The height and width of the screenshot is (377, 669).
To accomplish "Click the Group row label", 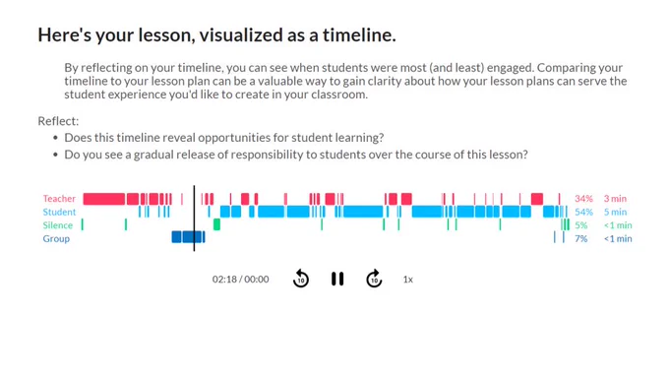I will (x=56, y=238).
